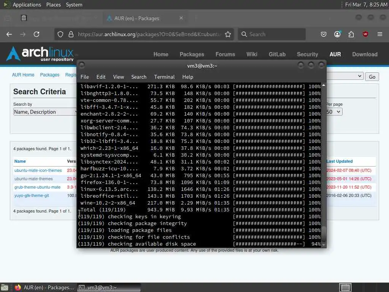Image resolution: width=389 pixels, height=292 pixels.
Task: Open the tracking protection shield icon
Action: pos(60,34)
